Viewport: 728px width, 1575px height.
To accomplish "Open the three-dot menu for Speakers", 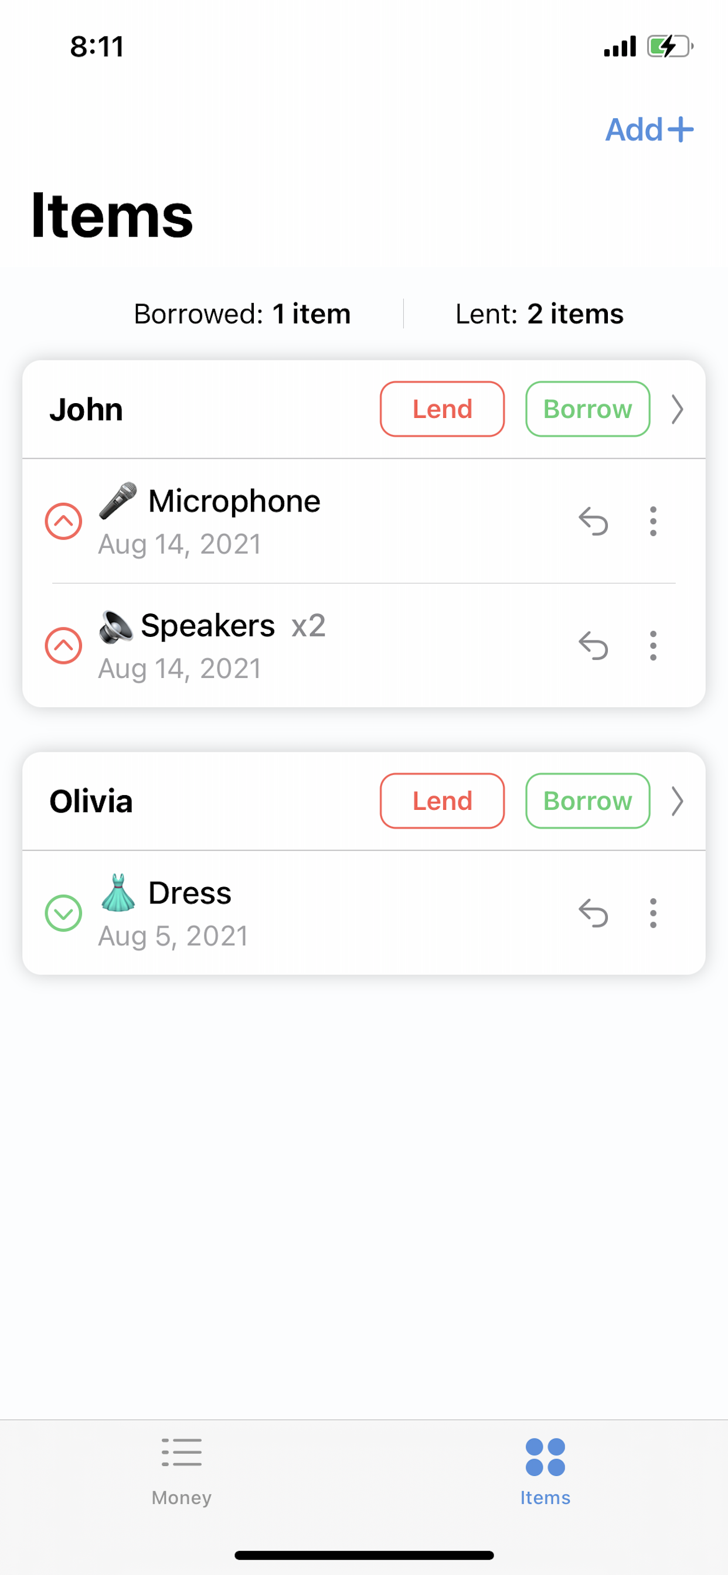I will (x=653, y=646).
